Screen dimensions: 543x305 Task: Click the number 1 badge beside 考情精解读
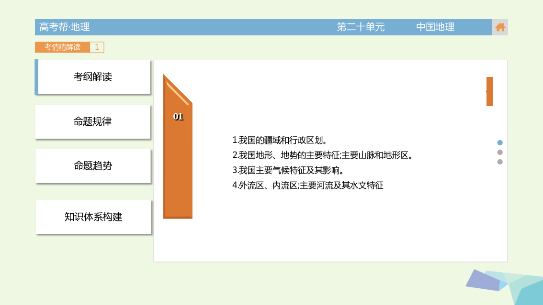97,47
